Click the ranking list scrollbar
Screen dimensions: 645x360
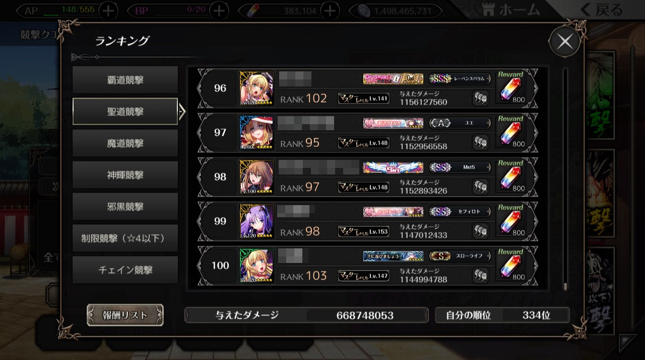(x=565, y=179)
